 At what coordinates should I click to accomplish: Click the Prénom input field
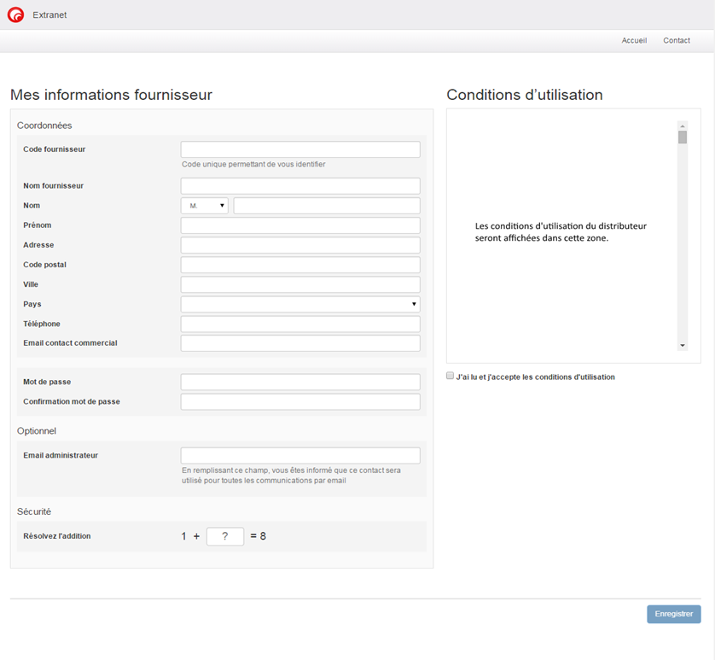pyautogui.click(x=300, y=225)
